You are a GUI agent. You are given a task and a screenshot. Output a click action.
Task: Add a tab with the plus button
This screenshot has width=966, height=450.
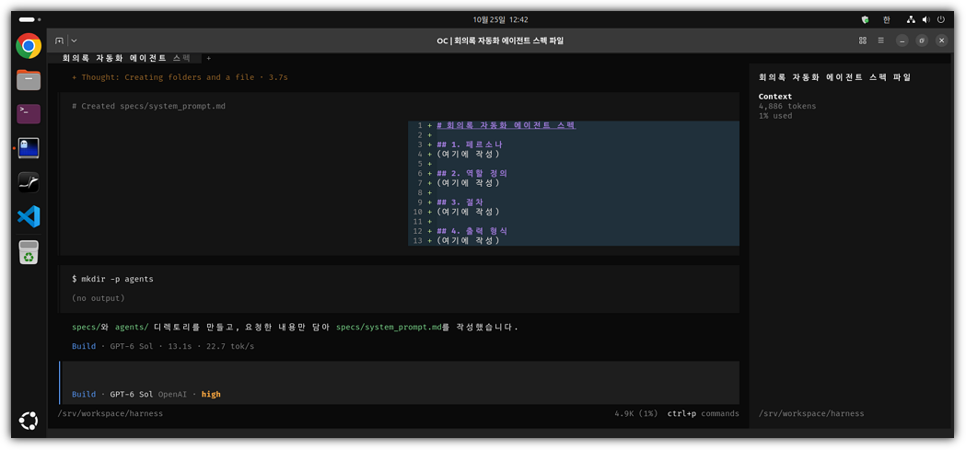pyautogui.click(x=208, y=58)
